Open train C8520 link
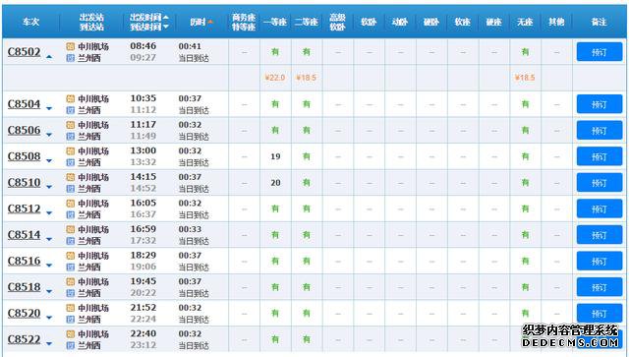Image resolution: width=629 pixels, height=357 pixels. [x=24, y=313]
